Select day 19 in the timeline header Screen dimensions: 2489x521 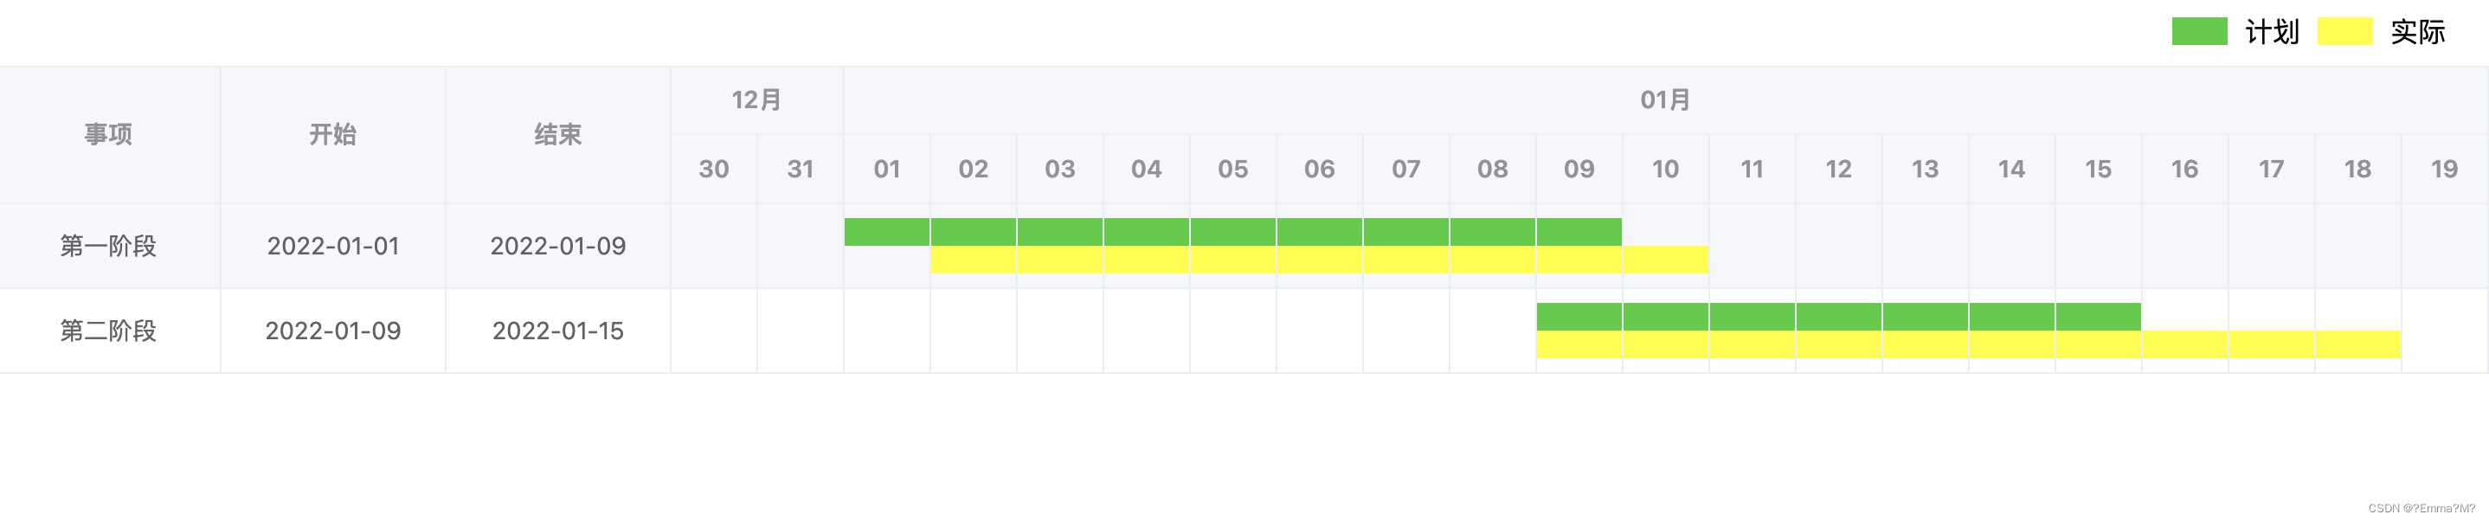click(2445, 169)
